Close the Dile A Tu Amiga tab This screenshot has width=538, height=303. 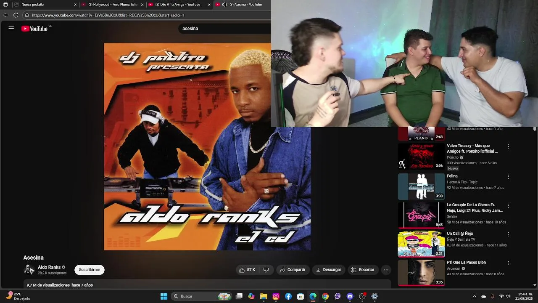pos(209,5)
